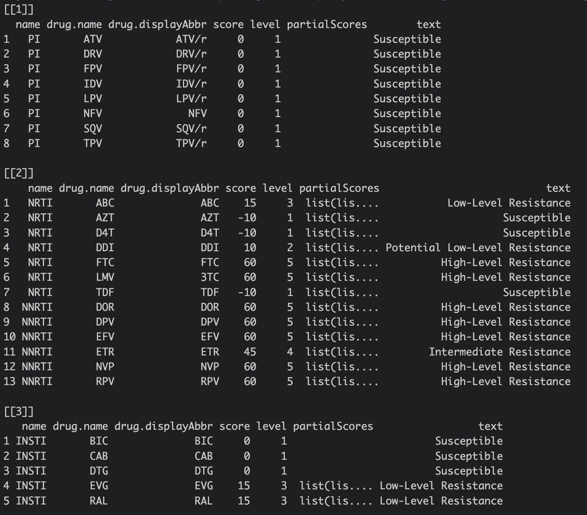Click the 'Susceptible' text in BIC row

coord(469,441)
